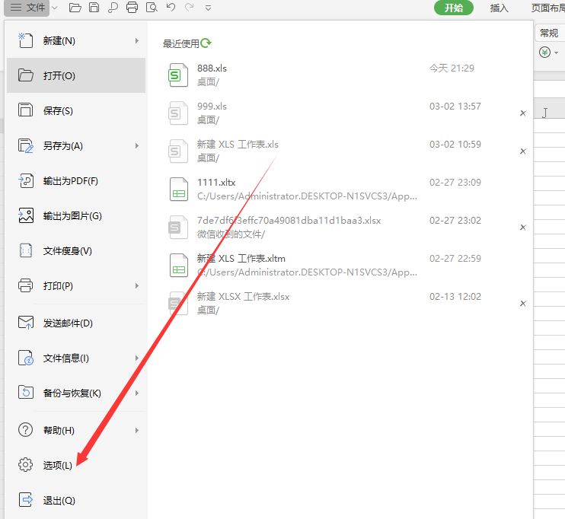
Task: Remove 新建 XLS 工作表.xls from recent list
Action: pos(523,151)
